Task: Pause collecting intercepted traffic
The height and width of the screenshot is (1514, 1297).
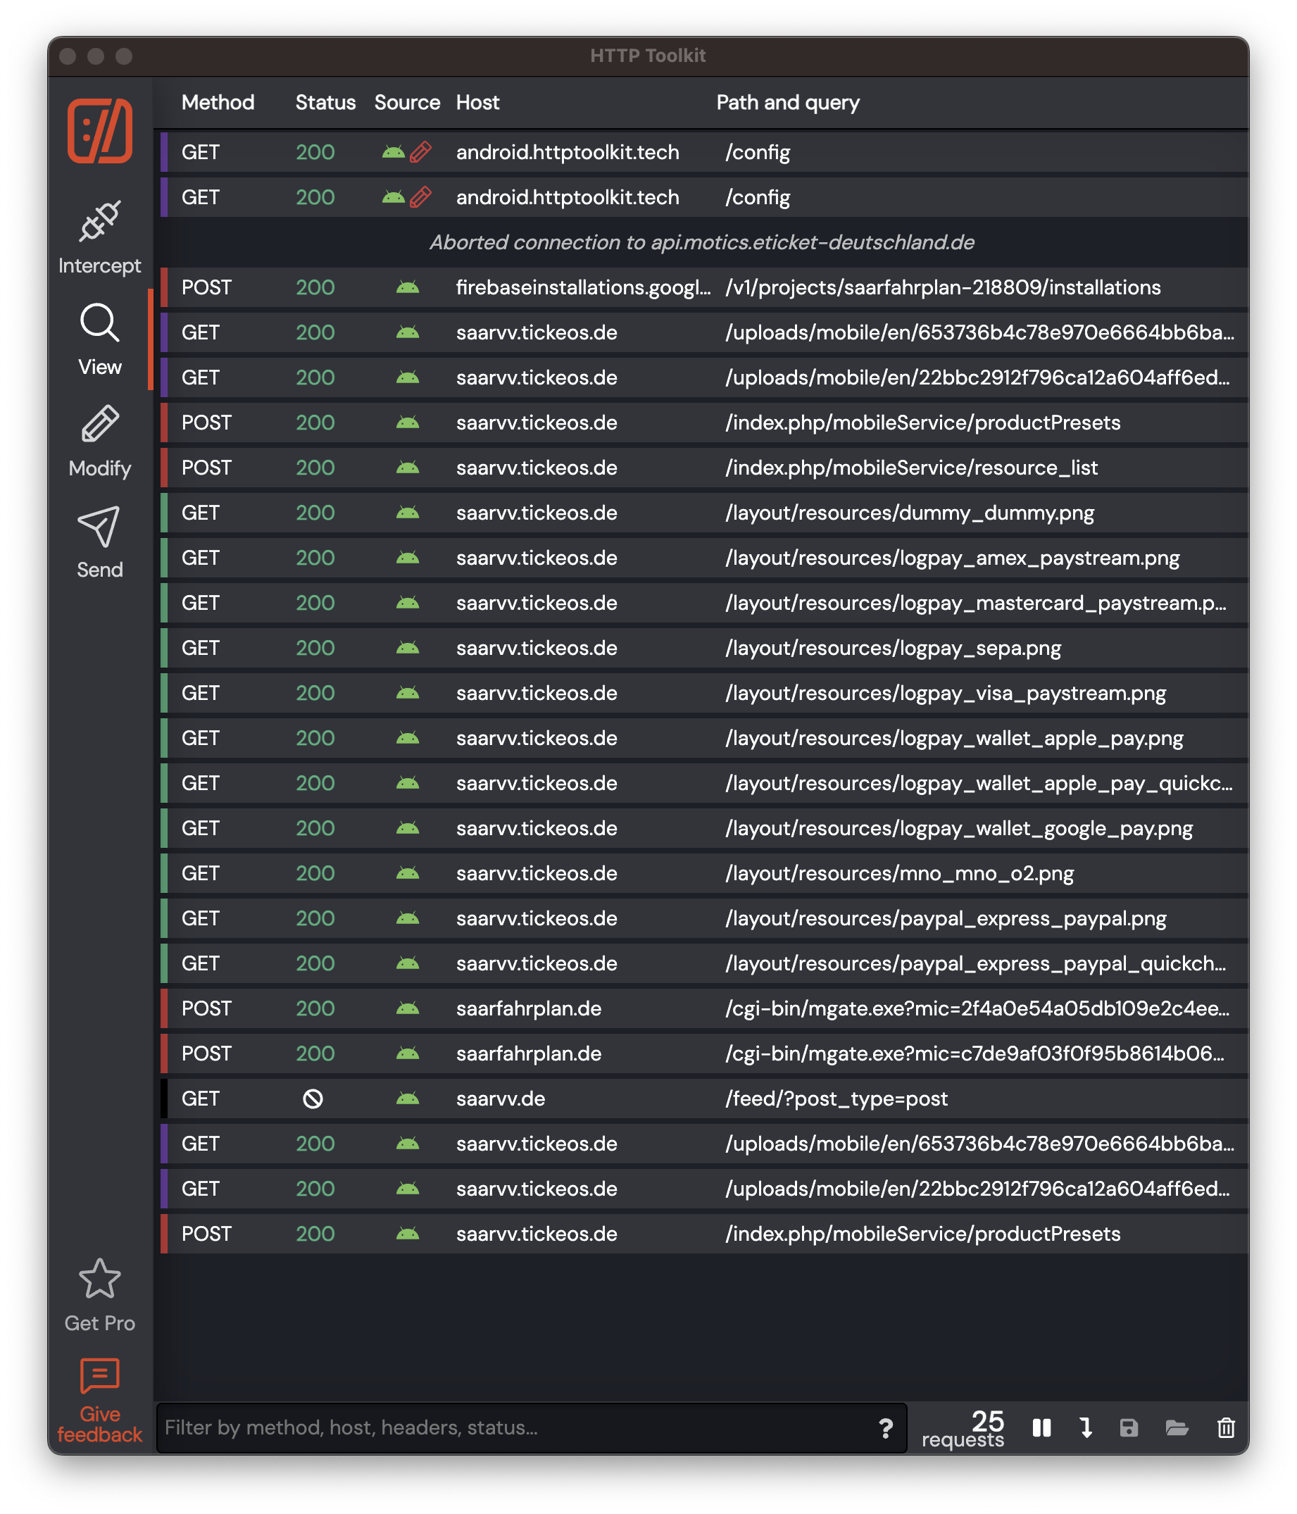Action: (1041, 1428)
